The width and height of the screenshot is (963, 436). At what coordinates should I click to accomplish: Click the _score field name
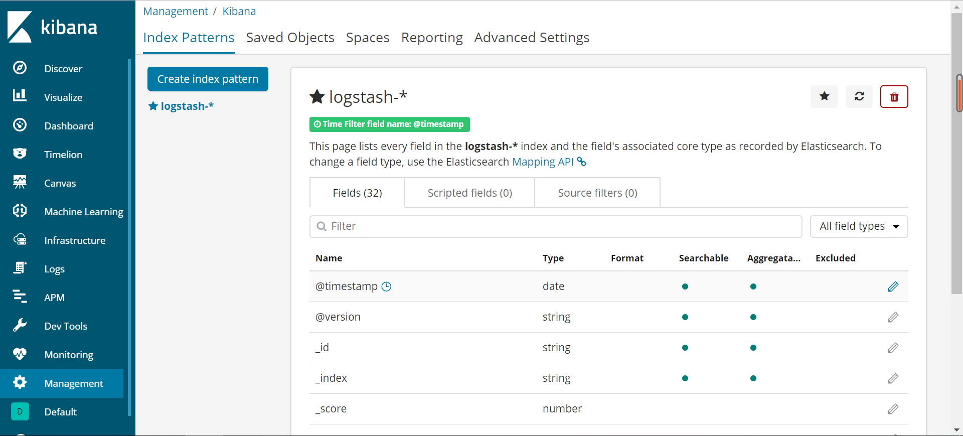pos(331,409)
